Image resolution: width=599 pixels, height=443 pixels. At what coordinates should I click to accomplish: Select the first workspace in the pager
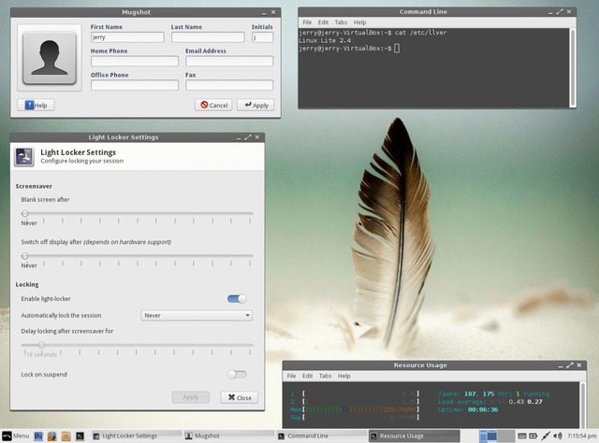click(488, 436)
